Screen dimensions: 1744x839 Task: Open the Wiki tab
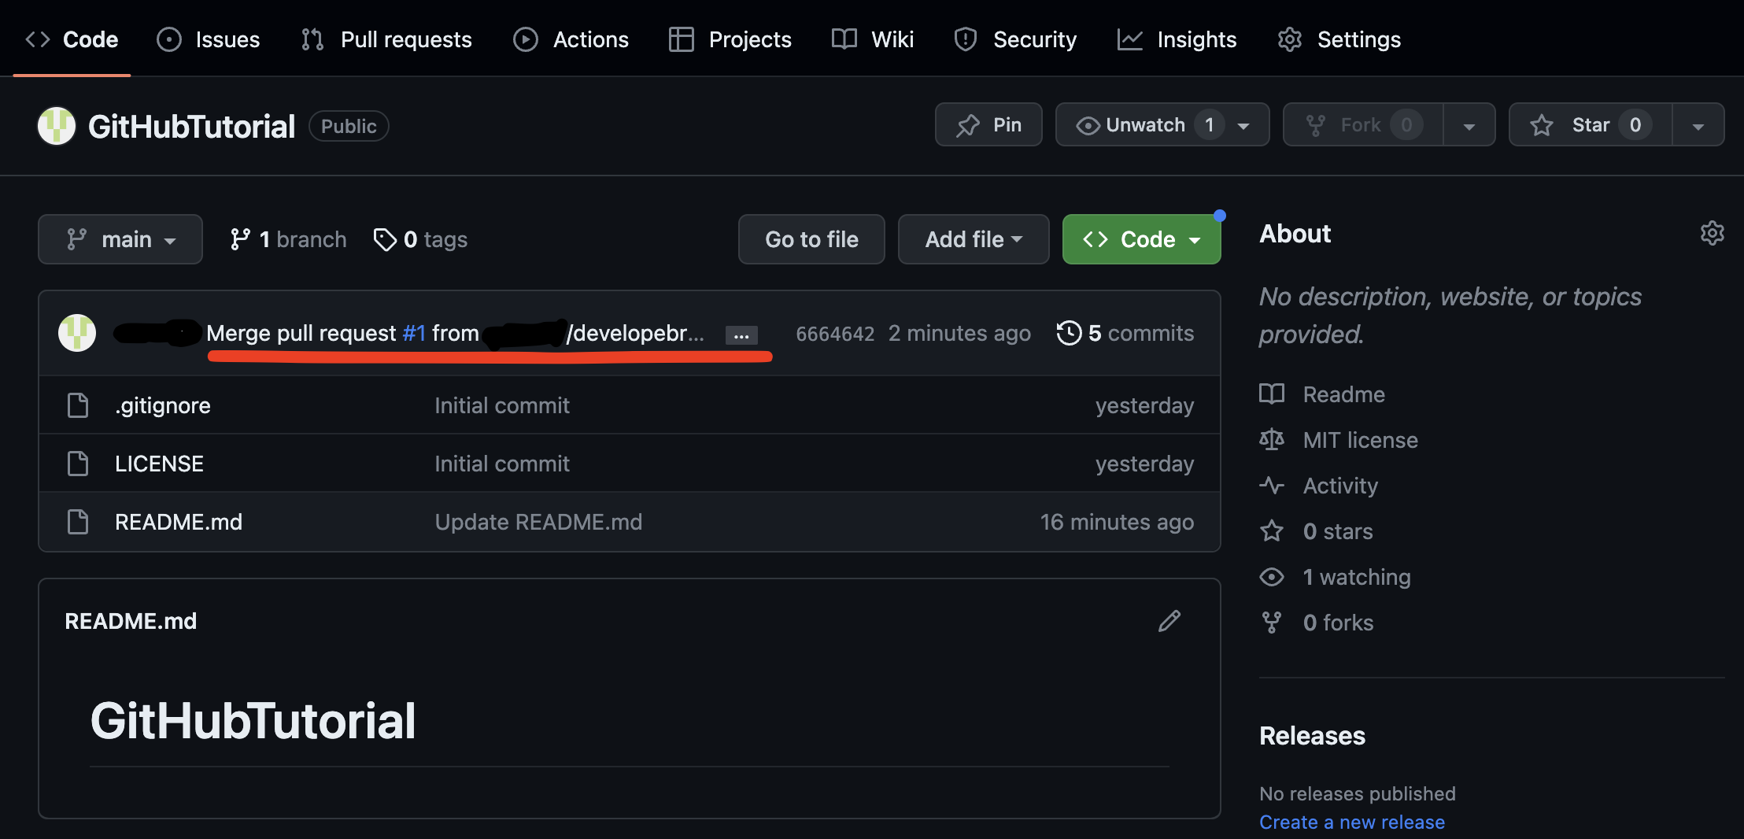coord(872,39)
